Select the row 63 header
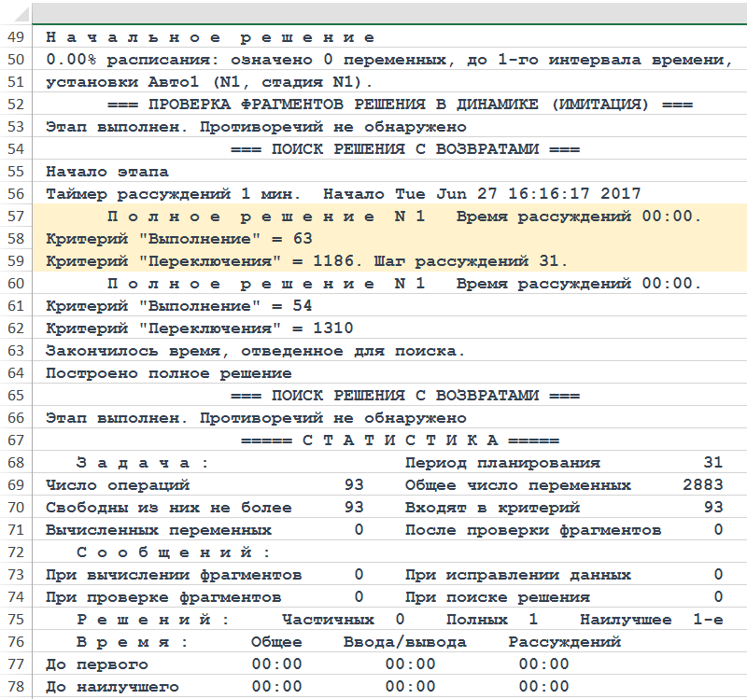747x699 pixels. tap(17, 351)
